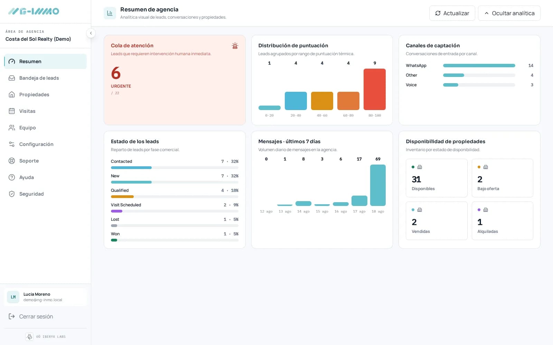Click the yellow 40-60 score bar
553x345 pixels.
[x=322, y=101]
